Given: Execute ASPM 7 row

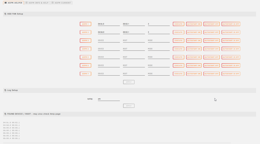Looking at the screenshot, I should coord(178,74).
